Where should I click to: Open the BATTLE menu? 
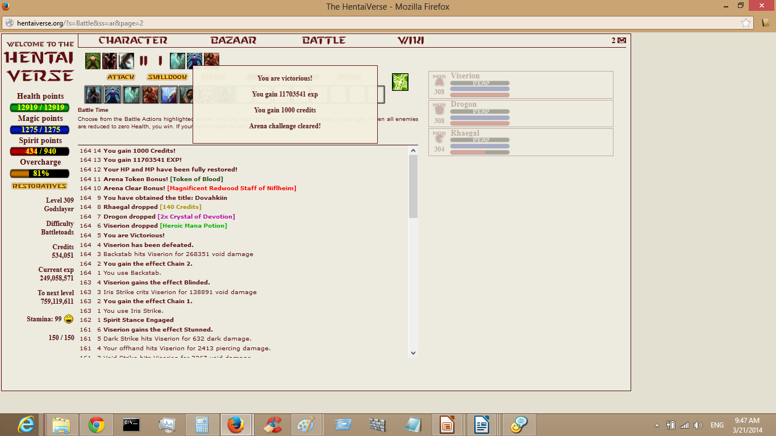point(324,40)
